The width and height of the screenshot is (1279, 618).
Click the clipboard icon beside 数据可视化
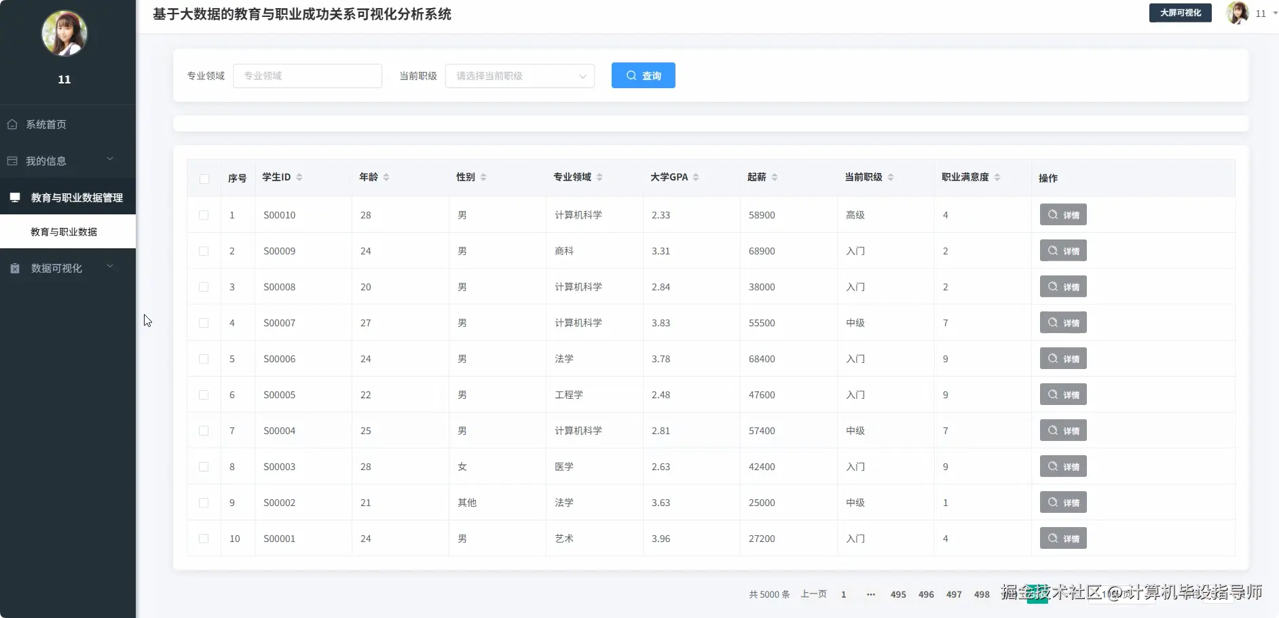15,268
